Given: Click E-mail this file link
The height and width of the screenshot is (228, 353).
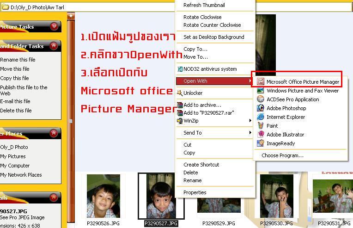Looking at the screenshot, I should point(15,101).
